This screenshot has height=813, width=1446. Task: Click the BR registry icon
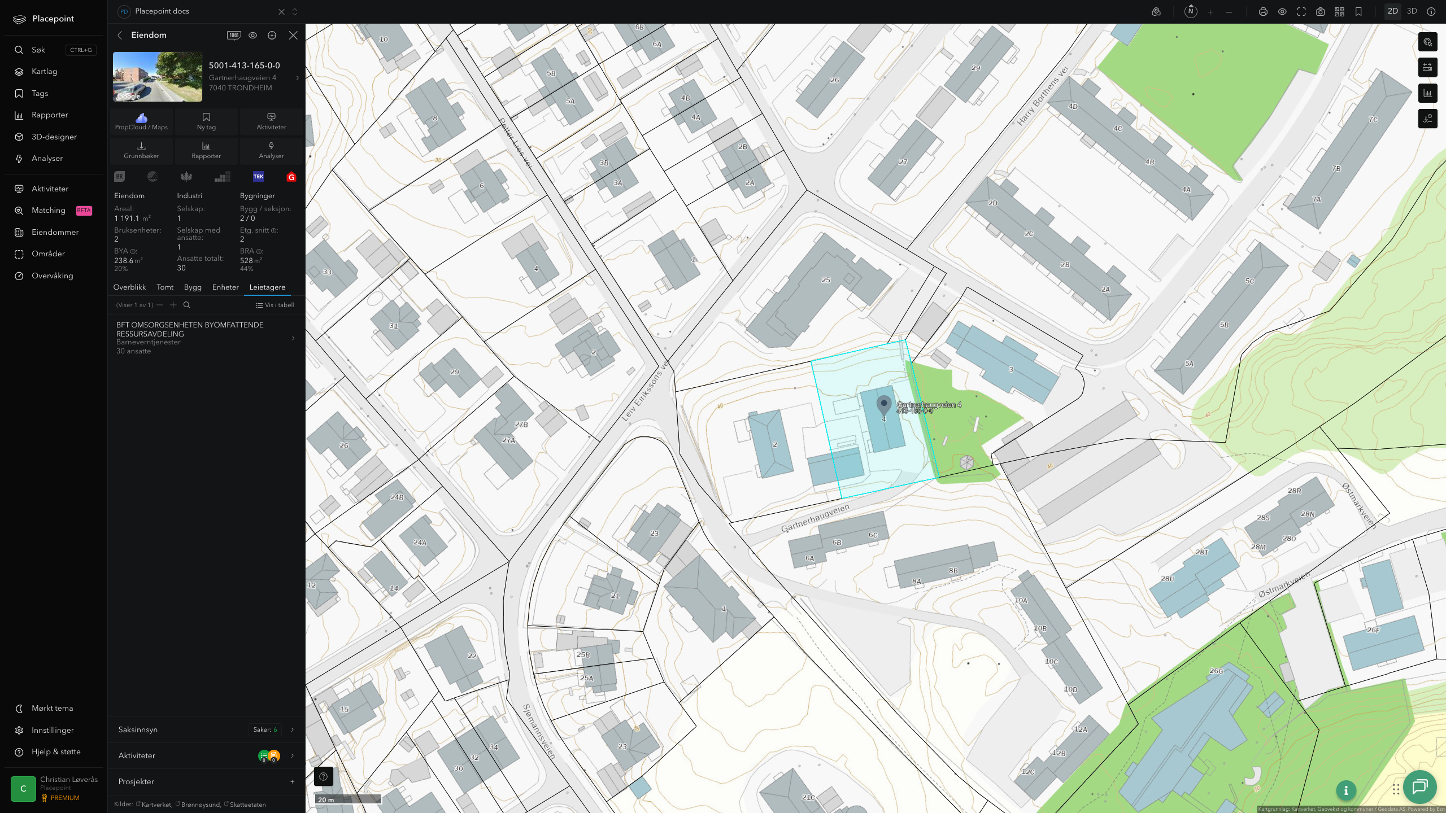coord(120,177)
